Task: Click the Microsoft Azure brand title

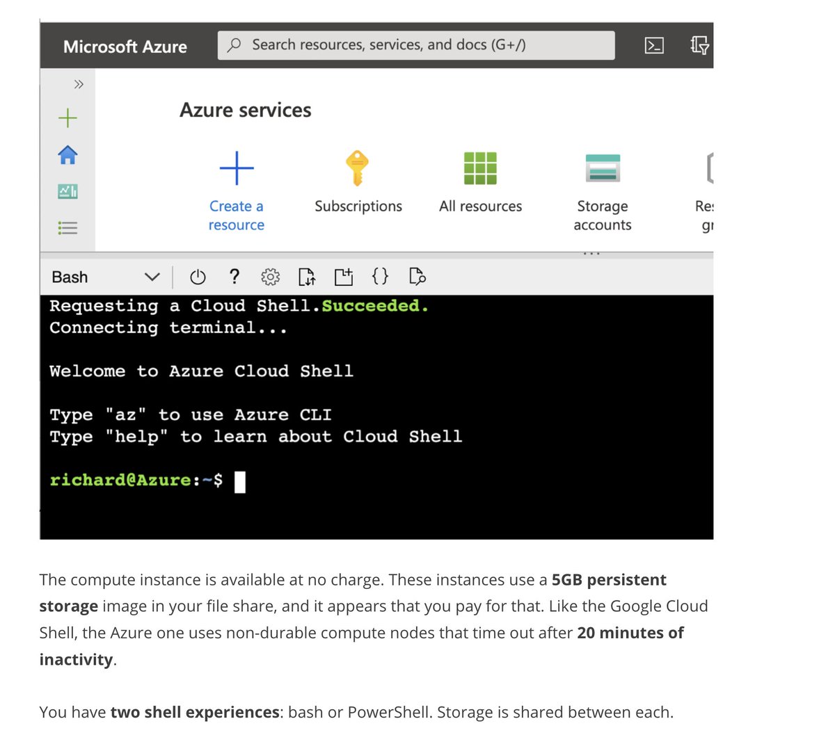Action: click(x=125, y=47)
